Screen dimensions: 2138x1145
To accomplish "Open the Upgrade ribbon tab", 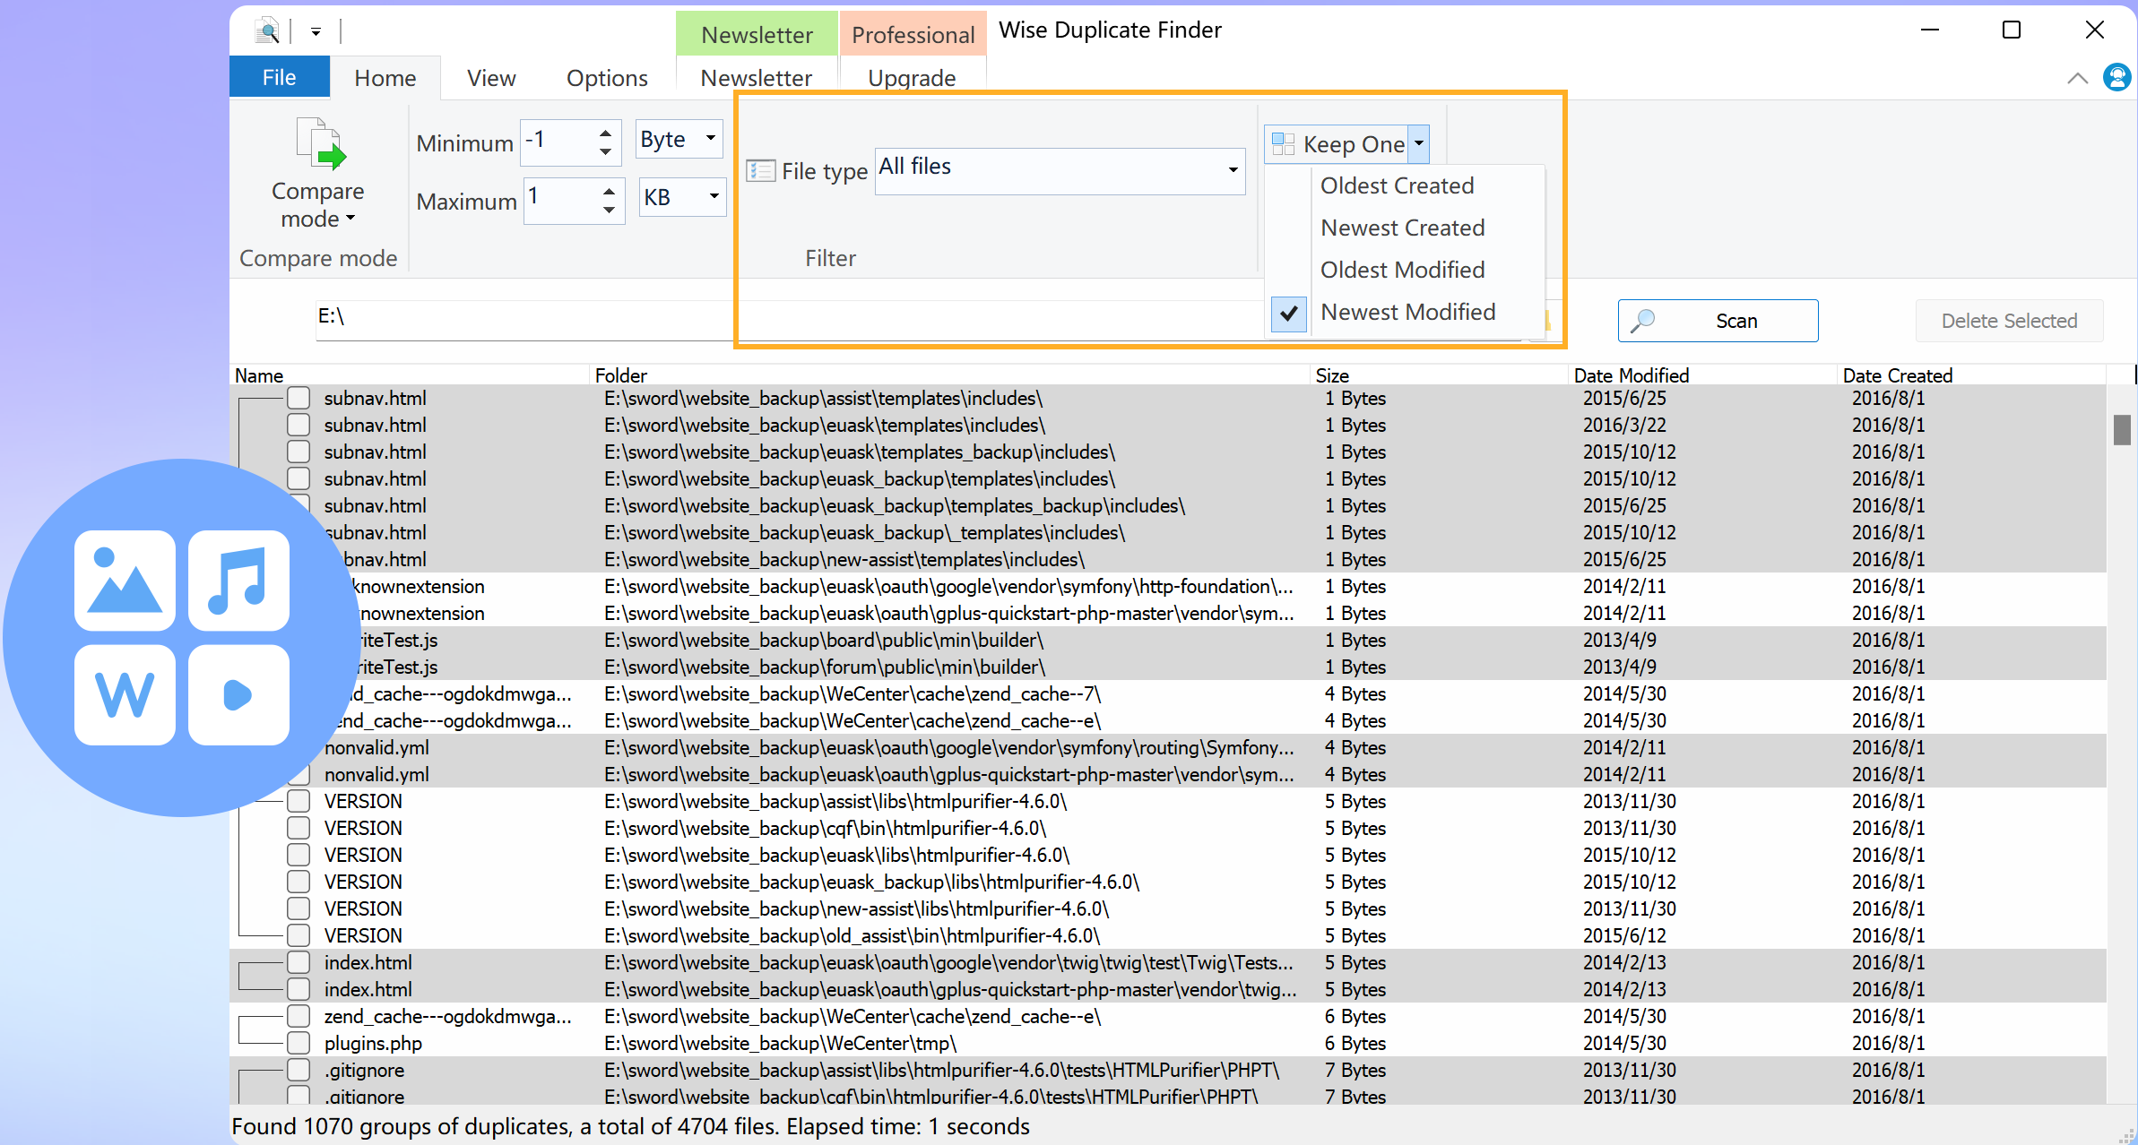I will coord(912,78).
